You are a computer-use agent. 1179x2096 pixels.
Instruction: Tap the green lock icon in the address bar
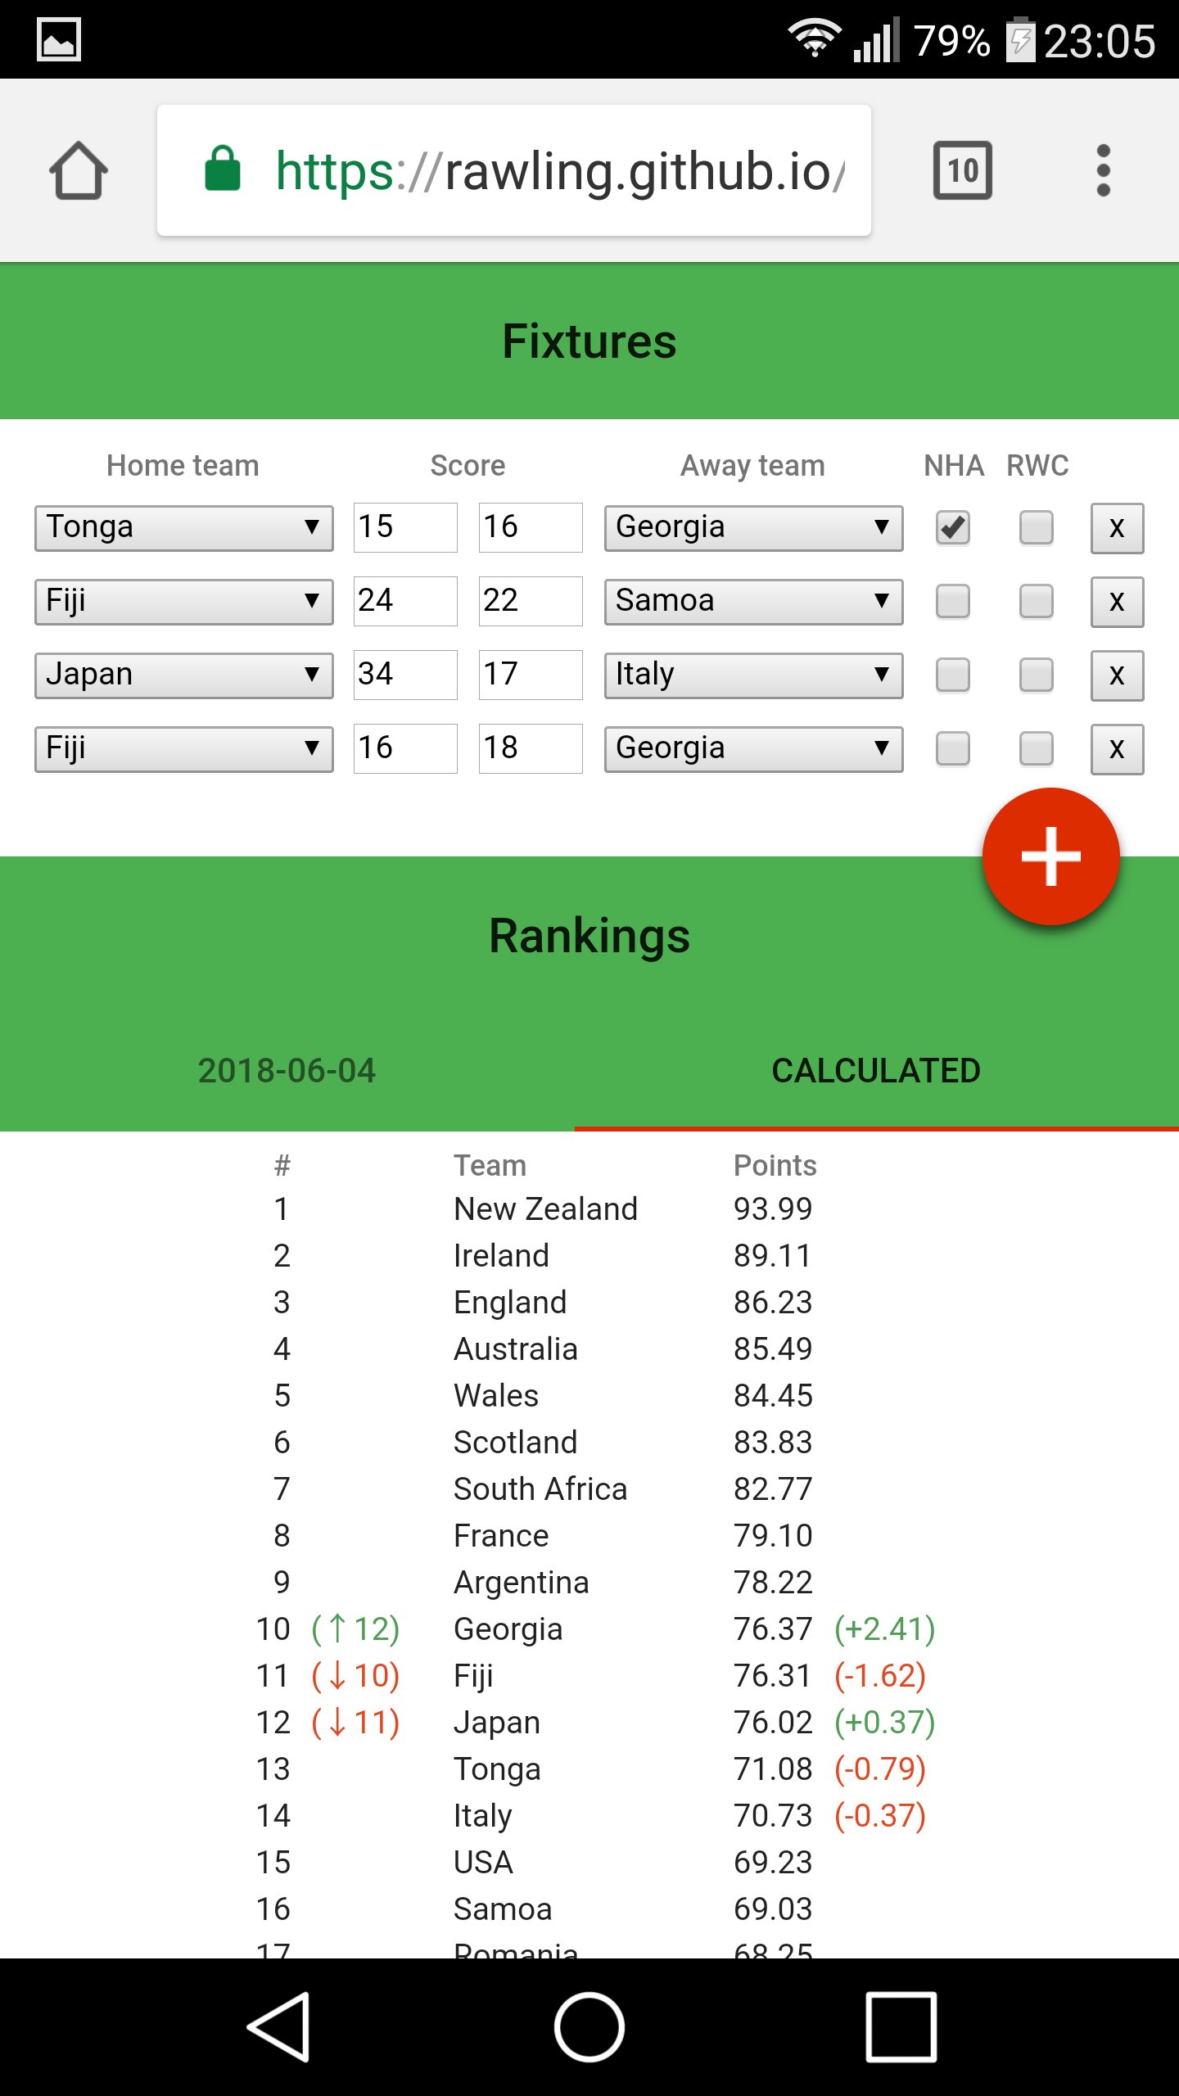click(x=222, y=169)
